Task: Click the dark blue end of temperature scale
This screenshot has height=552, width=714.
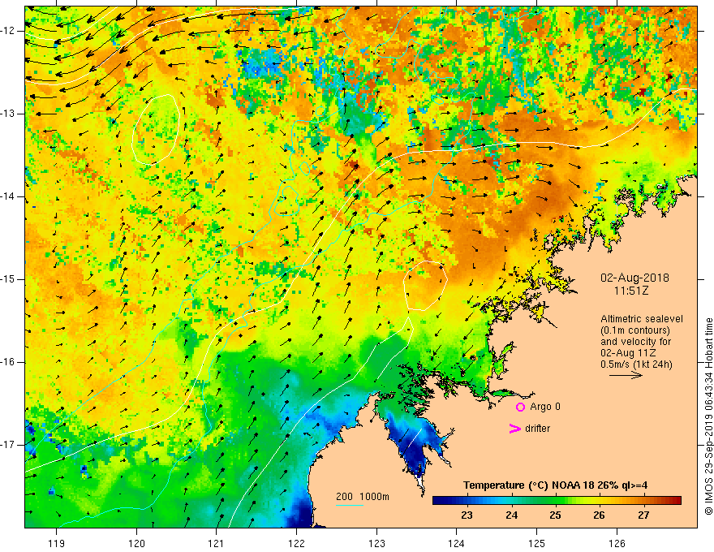Action: coord(440,501)
